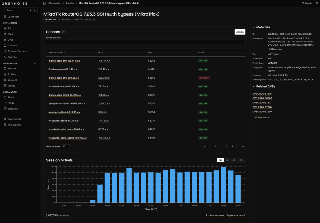Collapse the Automation sidebar section
The width and height of the screenshot is (320, 223).
(x=35, y=92)
